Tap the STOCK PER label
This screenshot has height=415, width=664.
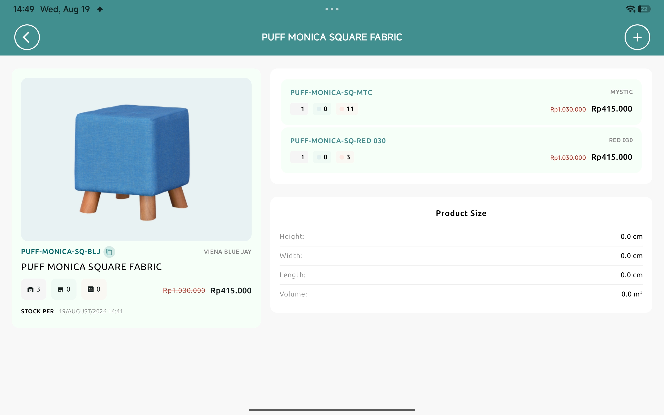pyautogui.click(x=37, y=312)
